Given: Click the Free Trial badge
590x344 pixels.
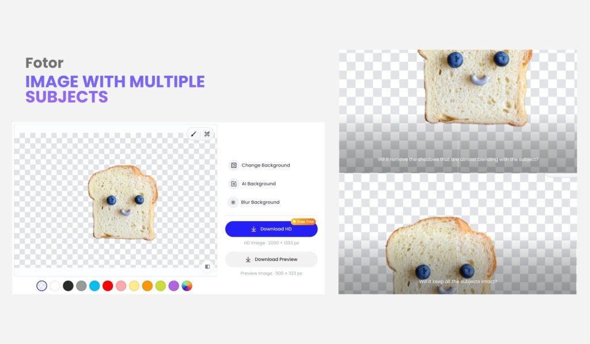Looking at the screenshot, I should [303, 222].
